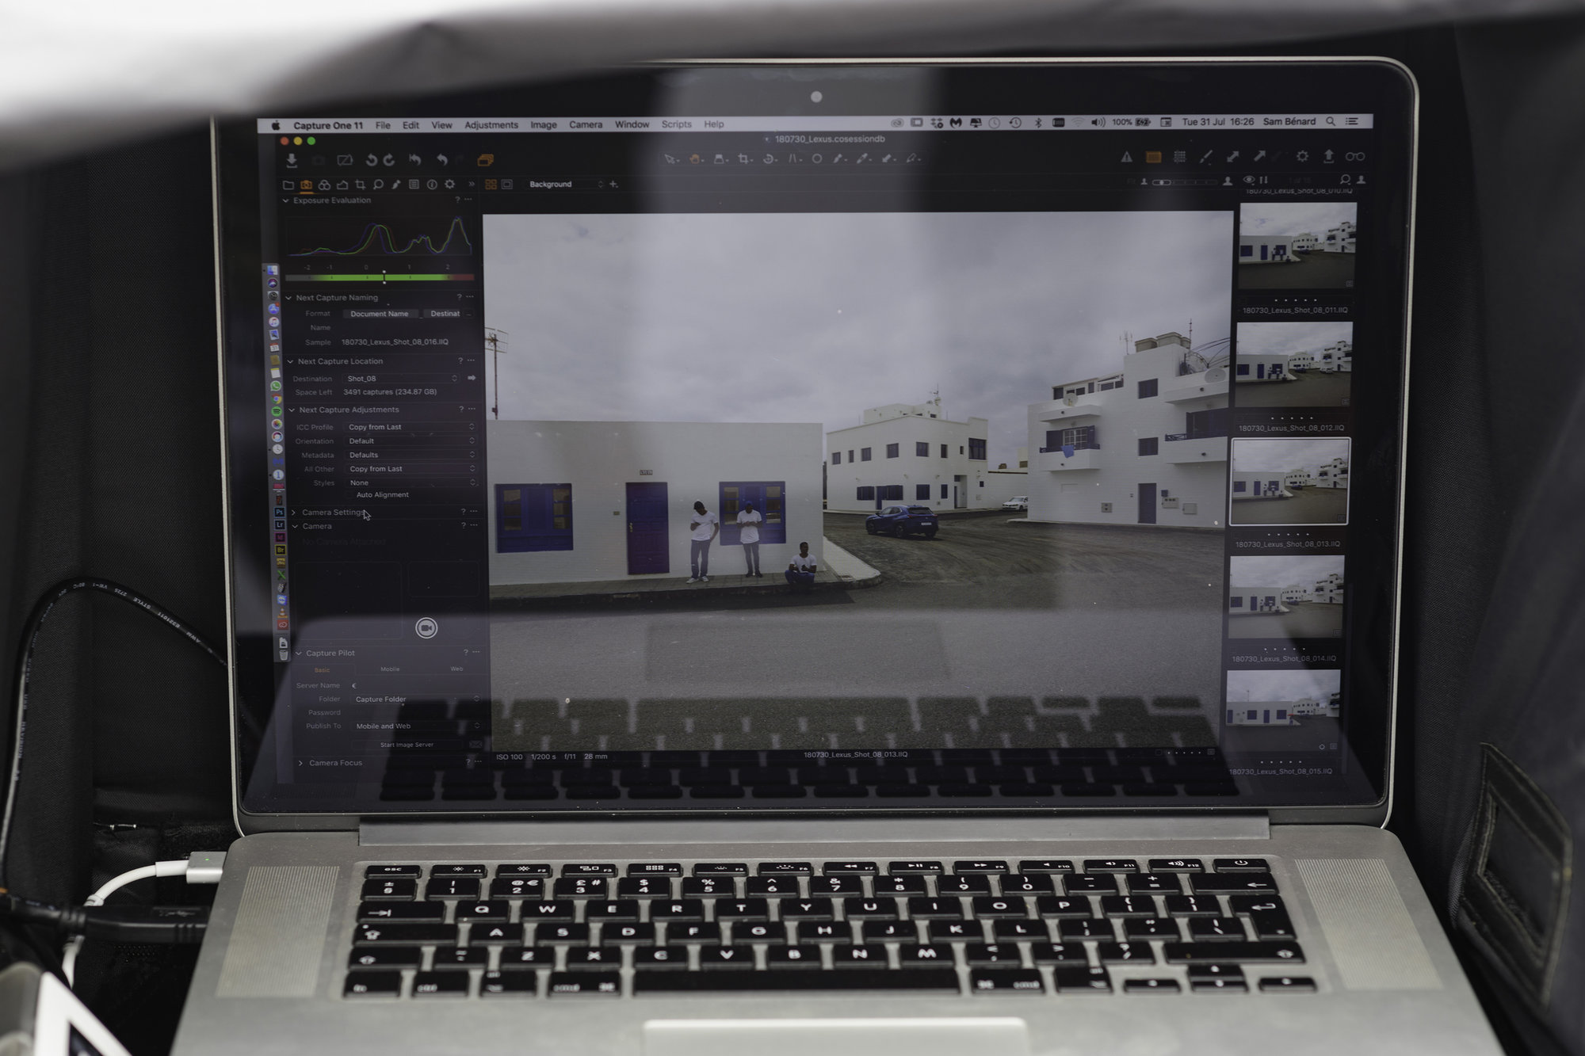Image resolution: width=1585 pixels, height=1056 pixels.
Task: Open the Color tool tab icon
Action: coord(324,185)
